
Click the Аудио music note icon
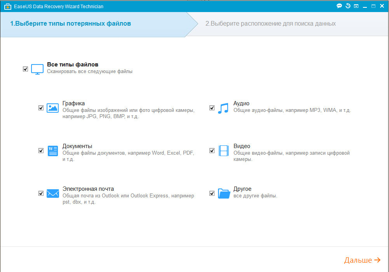(223, 108)
